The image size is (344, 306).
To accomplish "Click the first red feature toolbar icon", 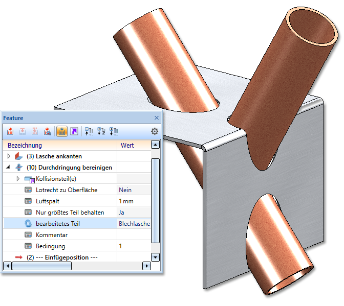I will coord(10,131).
